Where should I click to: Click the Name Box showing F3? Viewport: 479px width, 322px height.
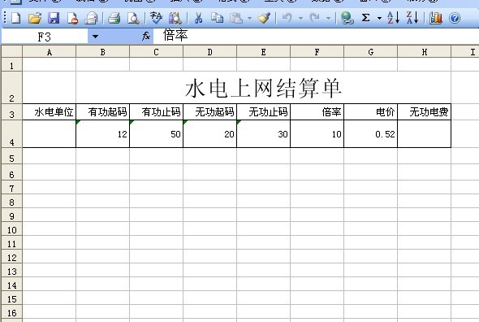point(45,37)
